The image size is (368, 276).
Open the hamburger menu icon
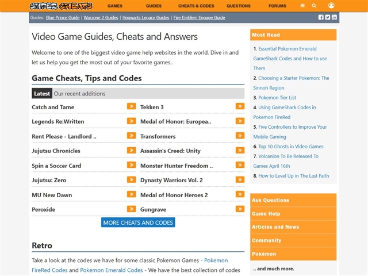pyautogui.click(x=302, y=6)
